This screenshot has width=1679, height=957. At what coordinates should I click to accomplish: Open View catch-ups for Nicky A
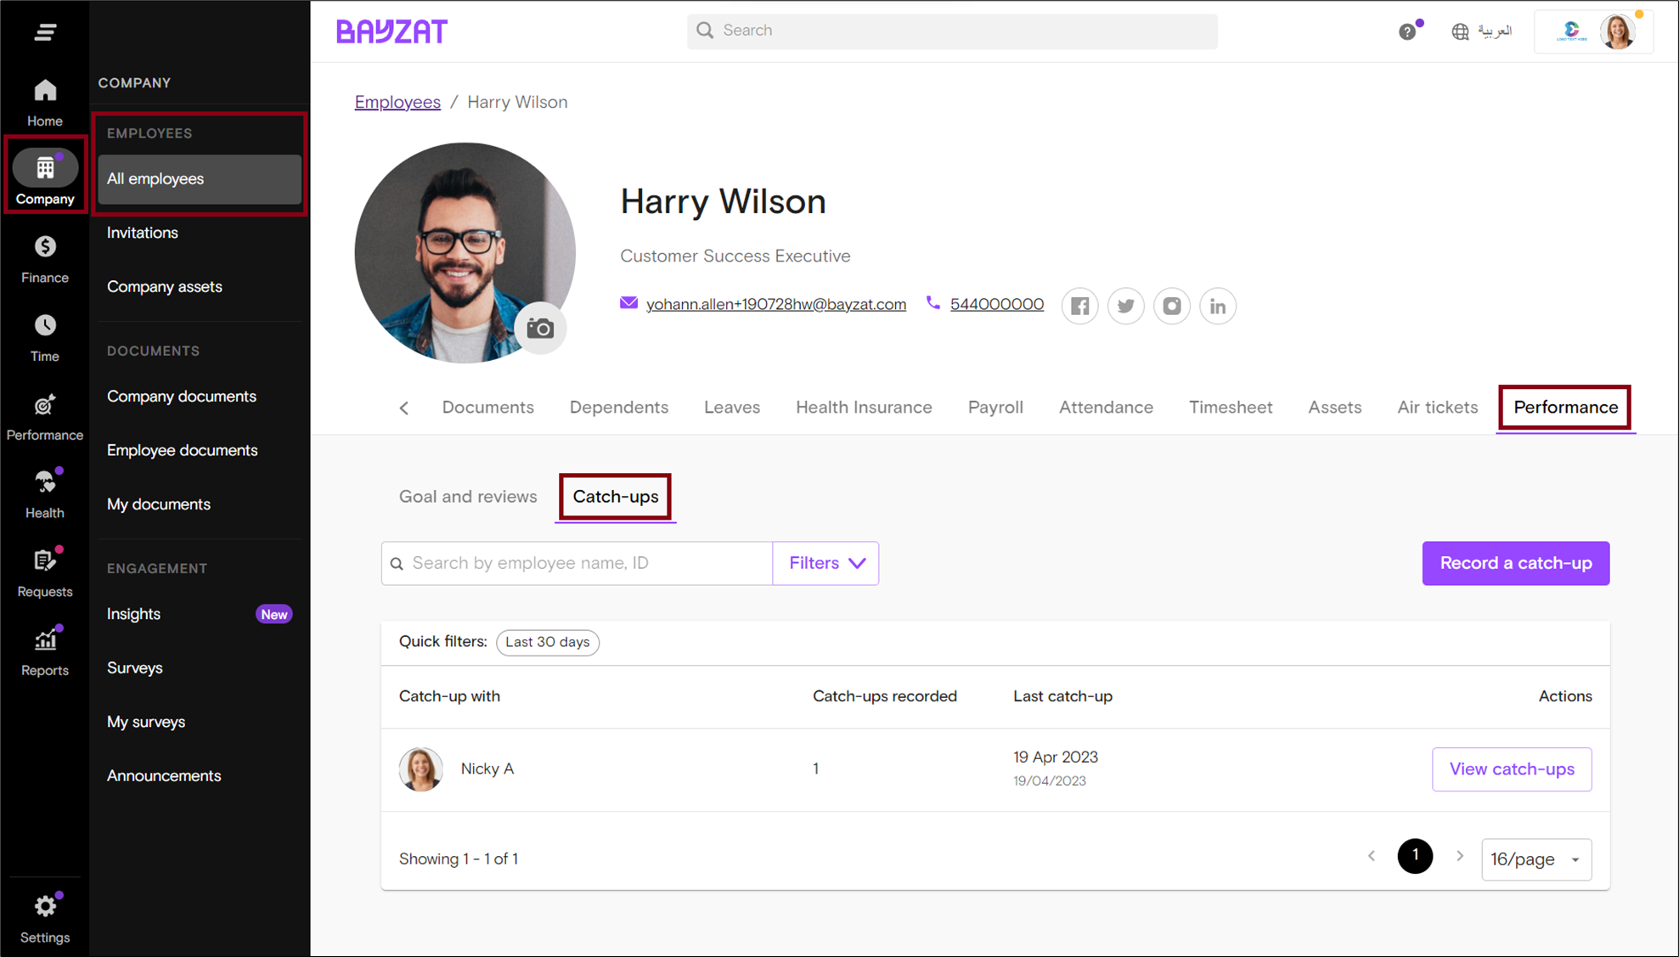[x=1511, y=768]
